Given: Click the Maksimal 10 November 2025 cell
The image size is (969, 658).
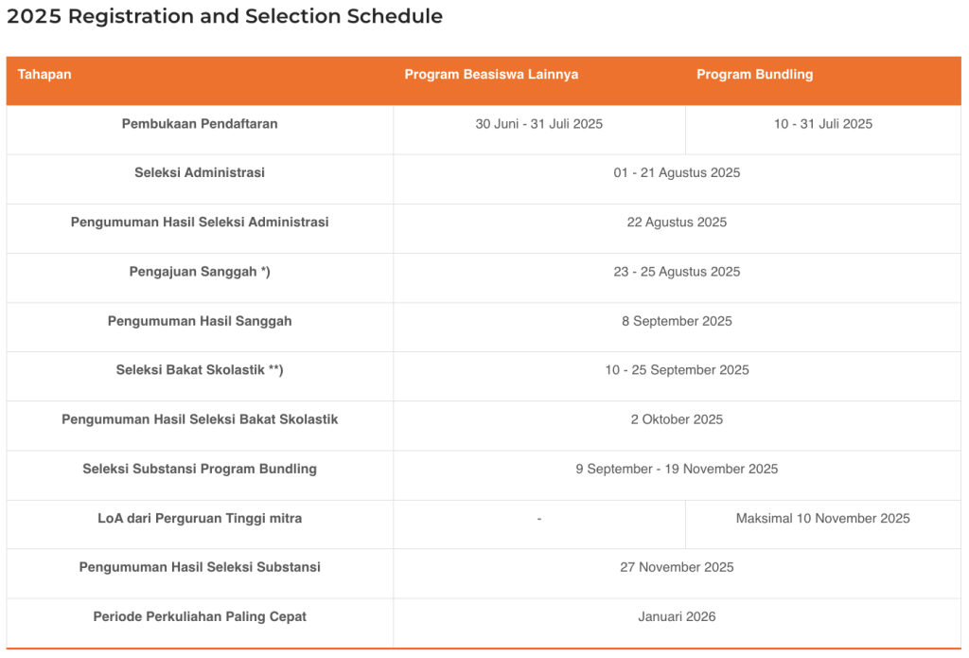Looking at the screenshot, I should click(x=822, y=518).
